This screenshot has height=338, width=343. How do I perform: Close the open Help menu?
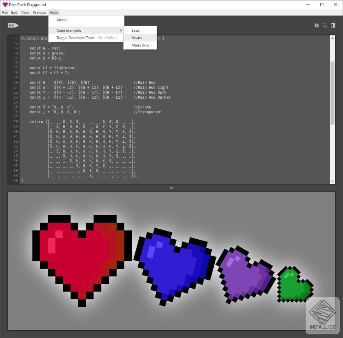[x=54, y=13]
